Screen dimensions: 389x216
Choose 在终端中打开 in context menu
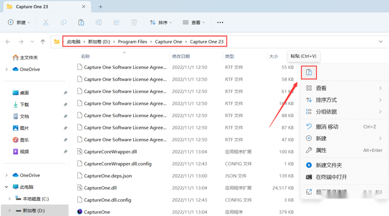pos(344,177)
